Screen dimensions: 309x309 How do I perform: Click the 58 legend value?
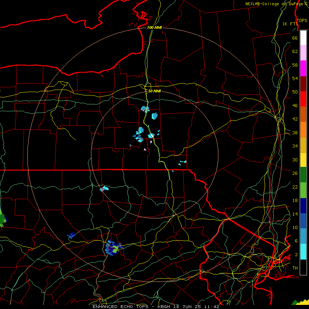(295, 65)
